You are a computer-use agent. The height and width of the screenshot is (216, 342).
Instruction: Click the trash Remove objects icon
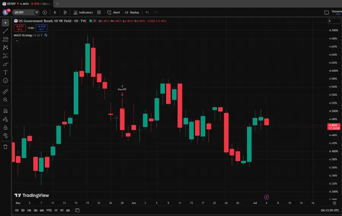(5, 147)
